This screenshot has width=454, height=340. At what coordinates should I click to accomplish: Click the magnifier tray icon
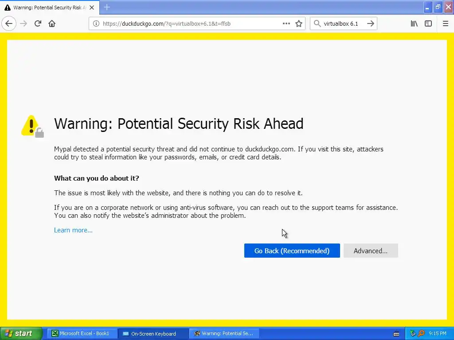pyautogui.click(x=421, y=333)
